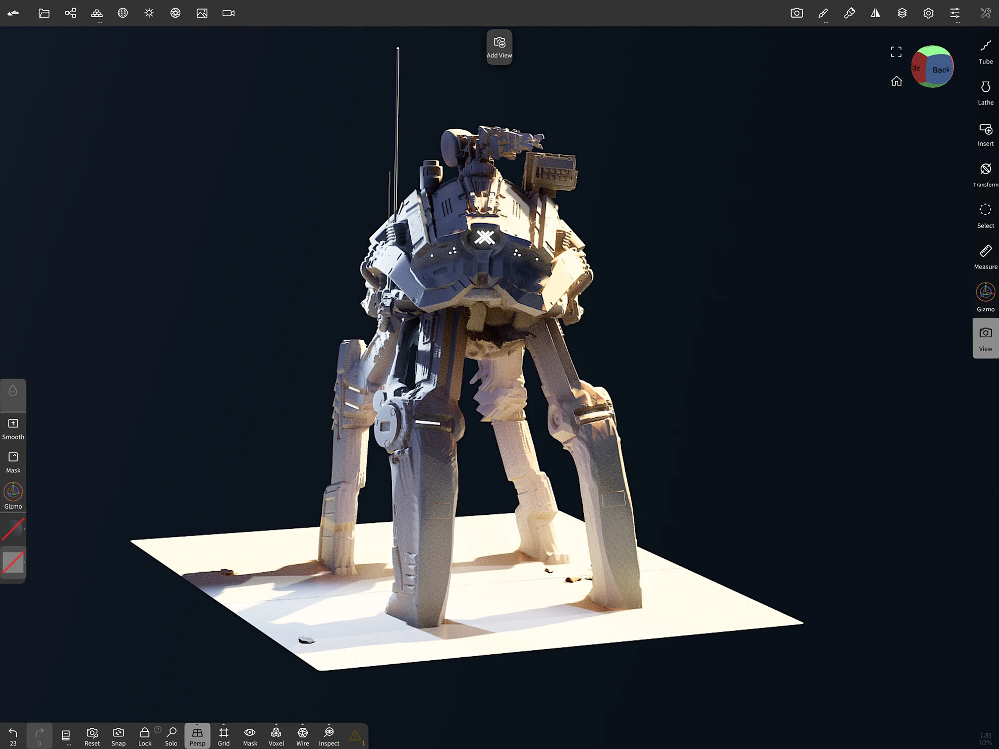Activate the Measure tool
The height and width of the screenshot is (749, 999).
[x=985, y=257]
